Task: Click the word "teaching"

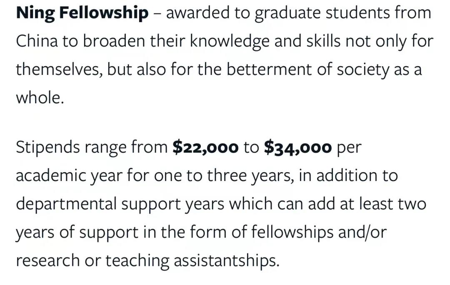Action: (137, 260)
